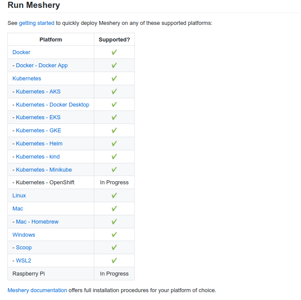Click the 'Raspberry Pi' cell text
Screen dimensions: 301x300
(29, 274)
